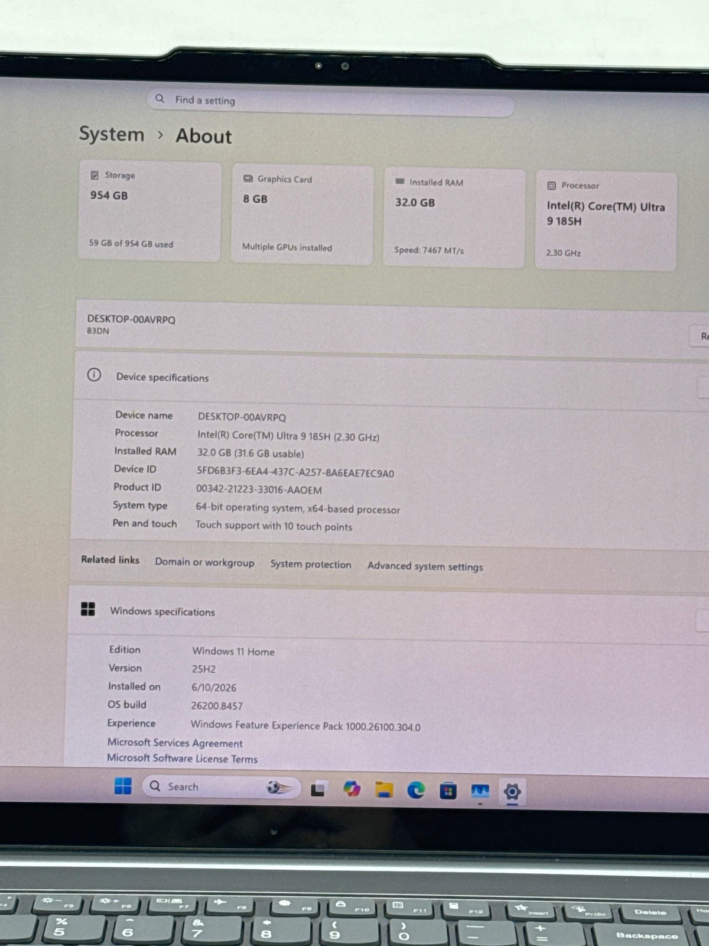
Task: Click the Multiple GPUs installed text
Action: tap(287, 247)
